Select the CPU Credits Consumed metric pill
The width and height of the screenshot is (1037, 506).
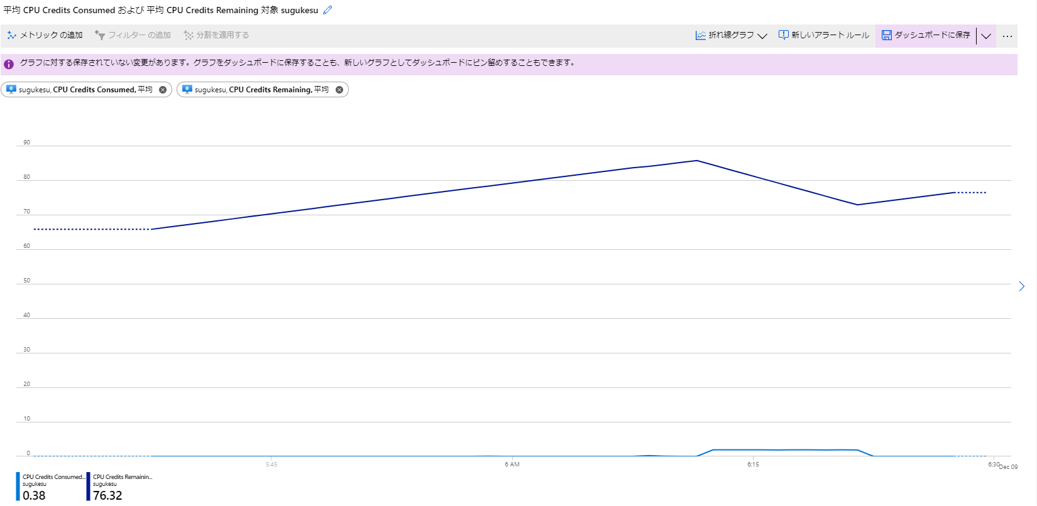[x=85, y=90]
